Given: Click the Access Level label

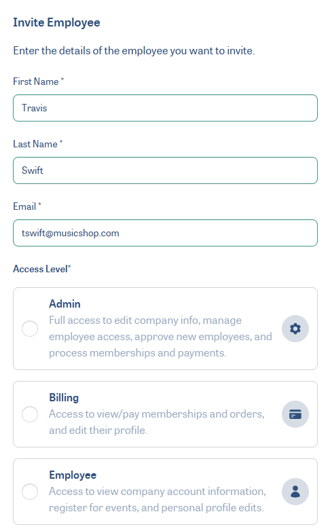Looking at the screenshot, I should pos(42,269).
